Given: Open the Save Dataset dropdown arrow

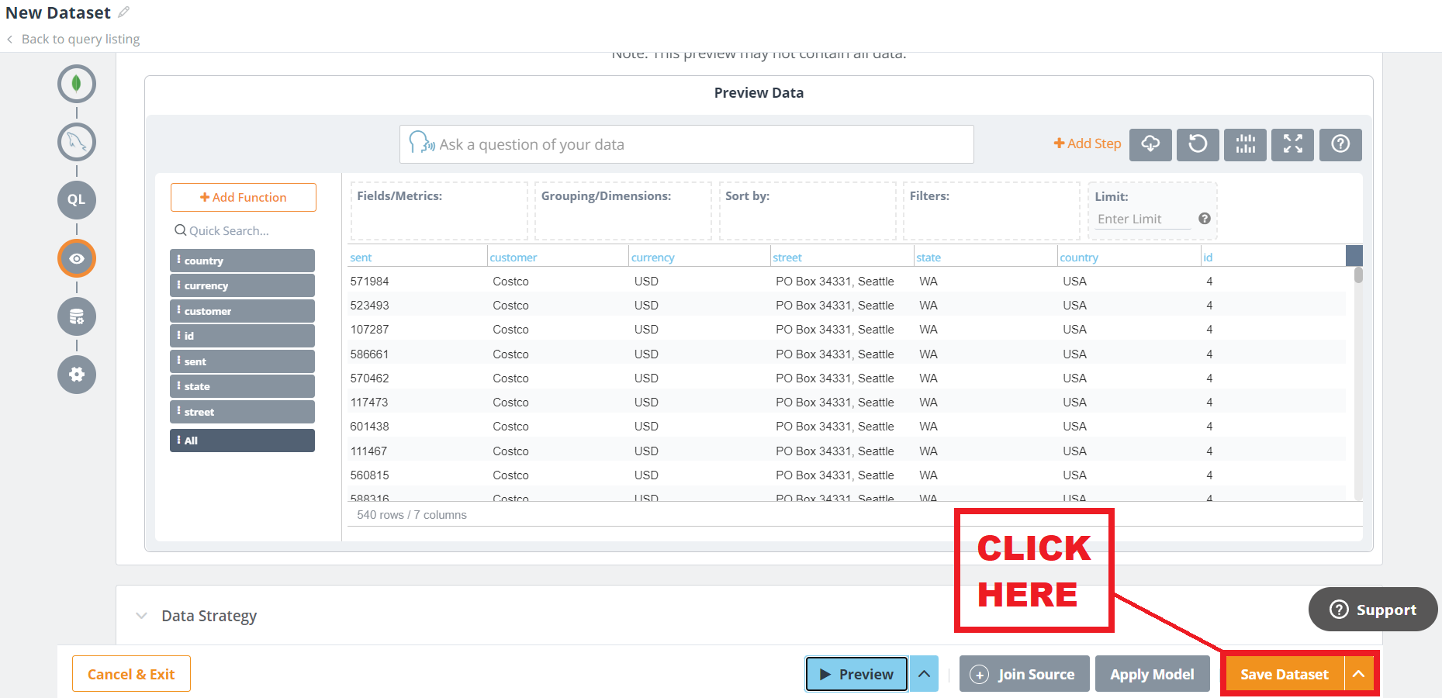Looking at the screenshot, I should [x=1358, y=674].
